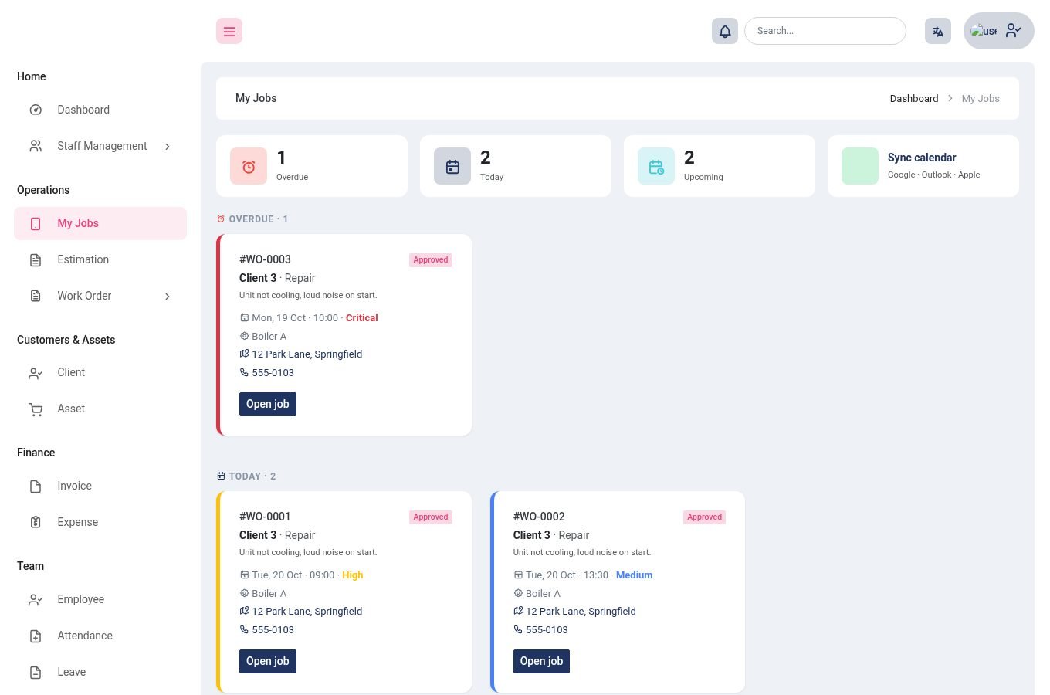Click the Attendance file-plus icon
Image resolution: width=1050 pixels, height=695 pixels.
tap(36, 636)
